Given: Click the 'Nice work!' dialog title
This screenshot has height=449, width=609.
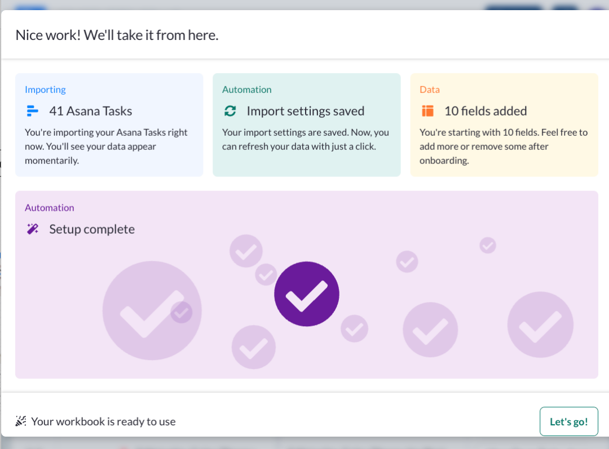Looking at the screenshot, I should [x=117, y=35].
